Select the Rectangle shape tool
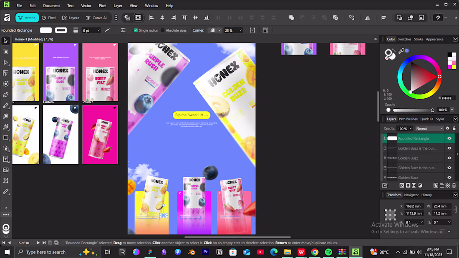Image resolution: width=459 pixels, height=258 pixels. (6, 138)
